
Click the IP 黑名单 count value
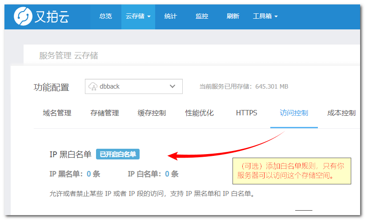(88, 174)
